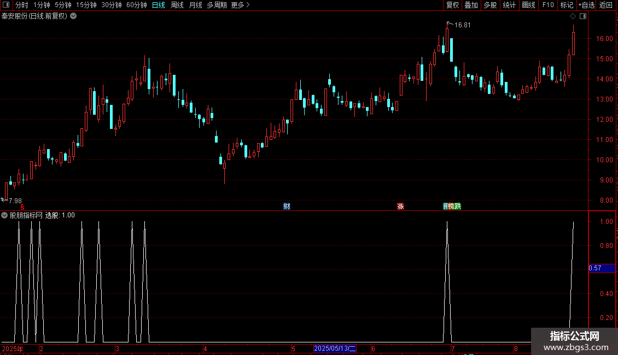
Task: Click the 选股: 1.00 indicator value
Action: [60, 215]
